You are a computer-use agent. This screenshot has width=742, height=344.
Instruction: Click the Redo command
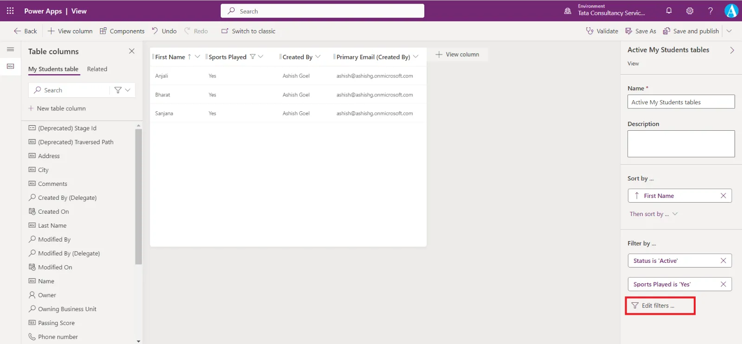[196, 31]
